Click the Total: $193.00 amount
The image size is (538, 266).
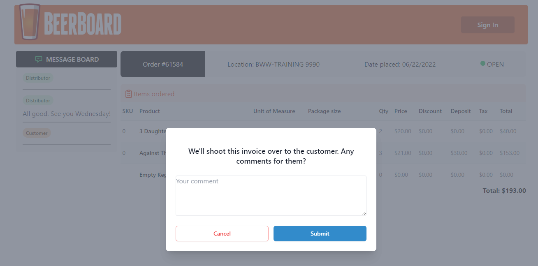[504, 190]
